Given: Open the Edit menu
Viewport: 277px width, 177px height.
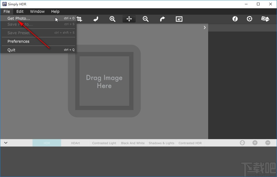Looking at the screenshot, I should pos(20,11).
